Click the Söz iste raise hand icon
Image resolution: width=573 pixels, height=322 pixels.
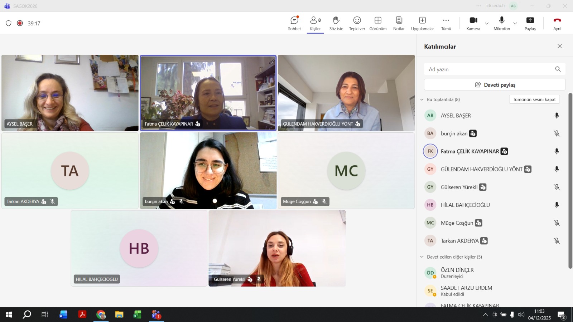click(x=336, y=23)
